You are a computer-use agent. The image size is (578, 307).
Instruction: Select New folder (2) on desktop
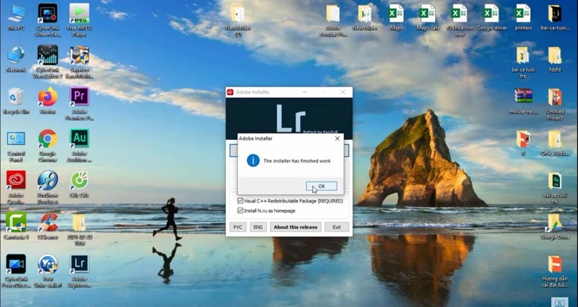pyautogui.click(x=238, y=21)
